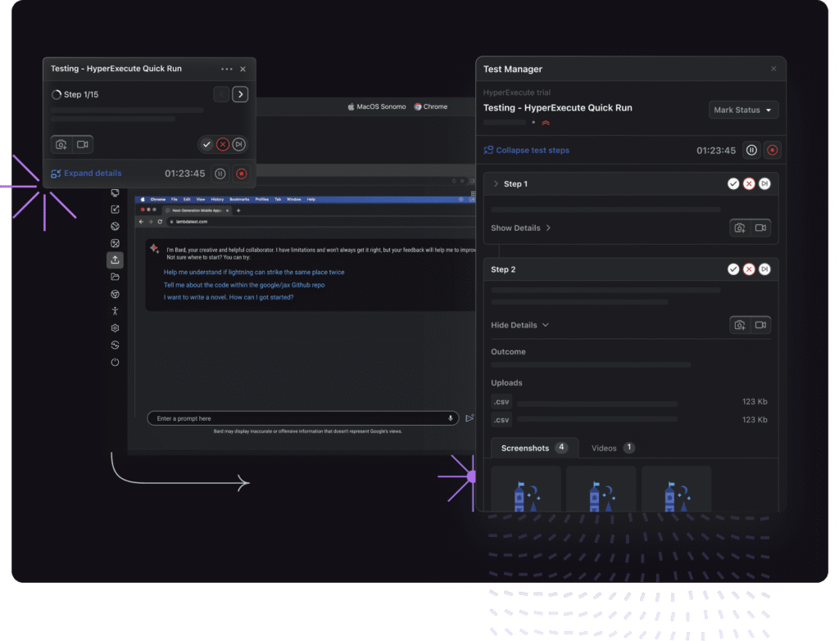The image size is (839, 641).
Task: Switch to the Screenshots tab
Action: click(x=534, y=448)
